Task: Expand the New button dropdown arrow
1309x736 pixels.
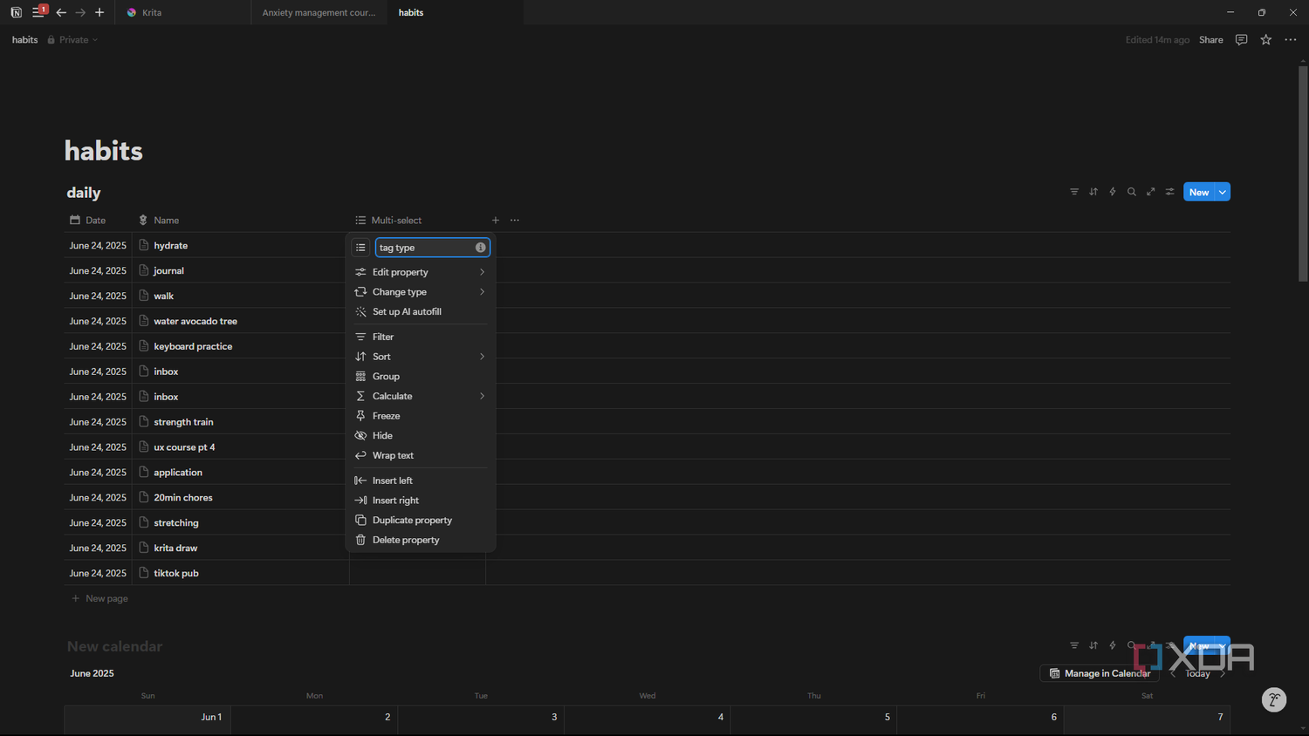Action: click(x=1223, y=192)
